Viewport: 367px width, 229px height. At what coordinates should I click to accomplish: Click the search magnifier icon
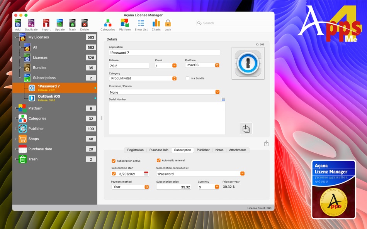click(x=199, y=23)
